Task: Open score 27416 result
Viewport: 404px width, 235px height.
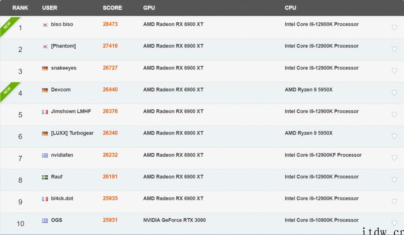Action: (110, 46)
